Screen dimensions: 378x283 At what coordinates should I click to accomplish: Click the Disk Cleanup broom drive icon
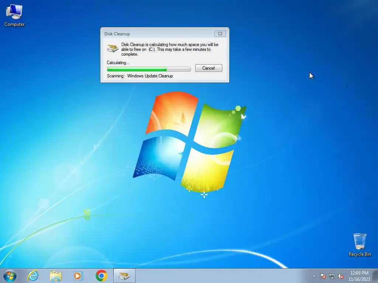click(x=113, y=48)
